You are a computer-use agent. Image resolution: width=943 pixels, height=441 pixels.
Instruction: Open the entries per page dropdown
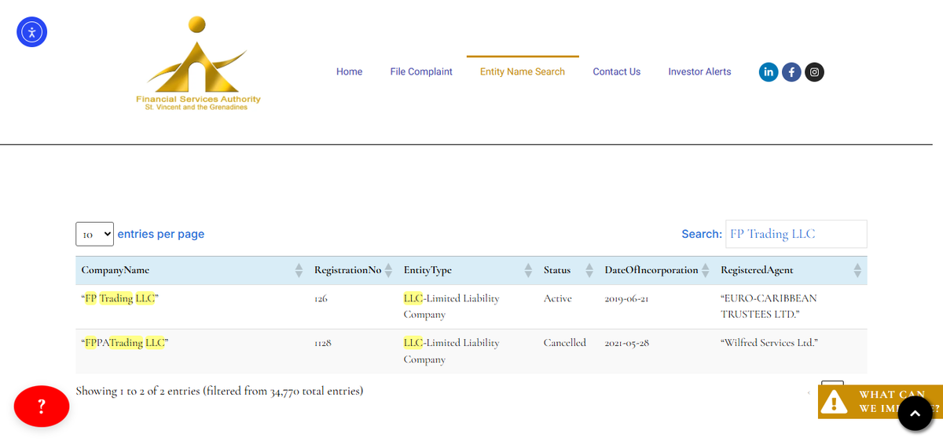94,234
